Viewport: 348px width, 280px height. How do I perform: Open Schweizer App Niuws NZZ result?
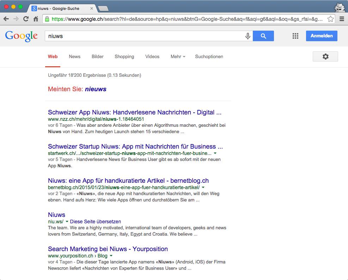(135, 112)
